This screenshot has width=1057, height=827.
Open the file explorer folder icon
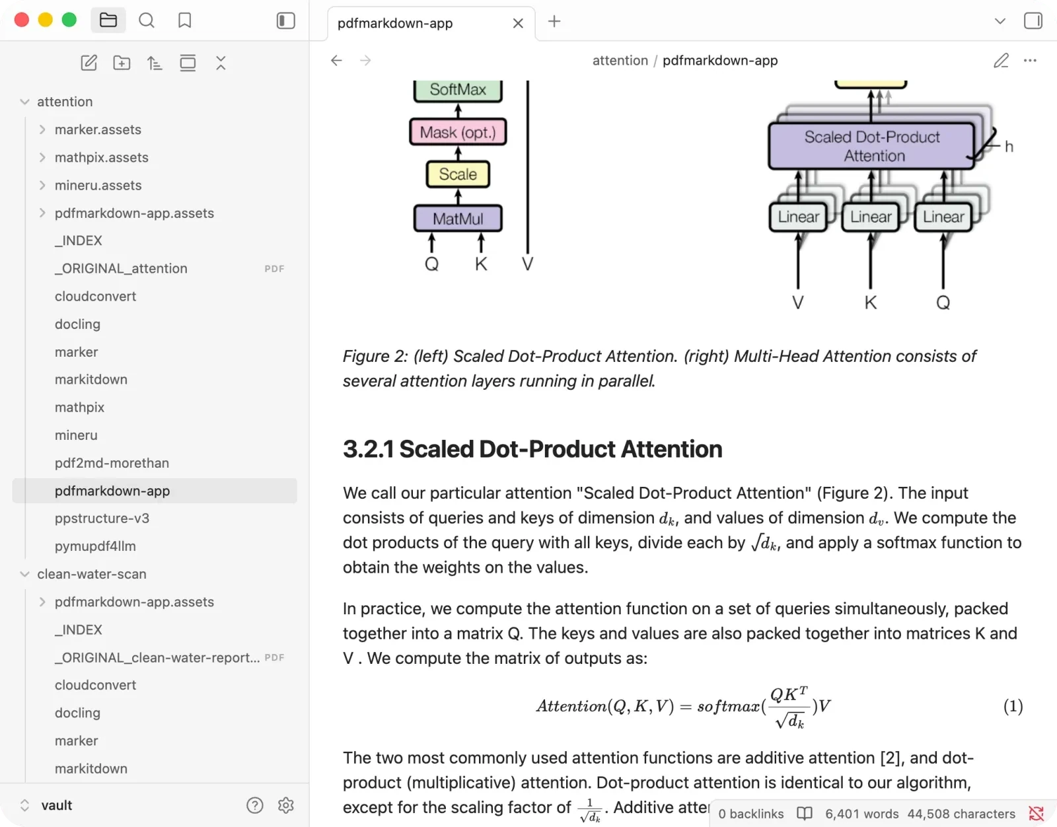[x=108, y=20]
